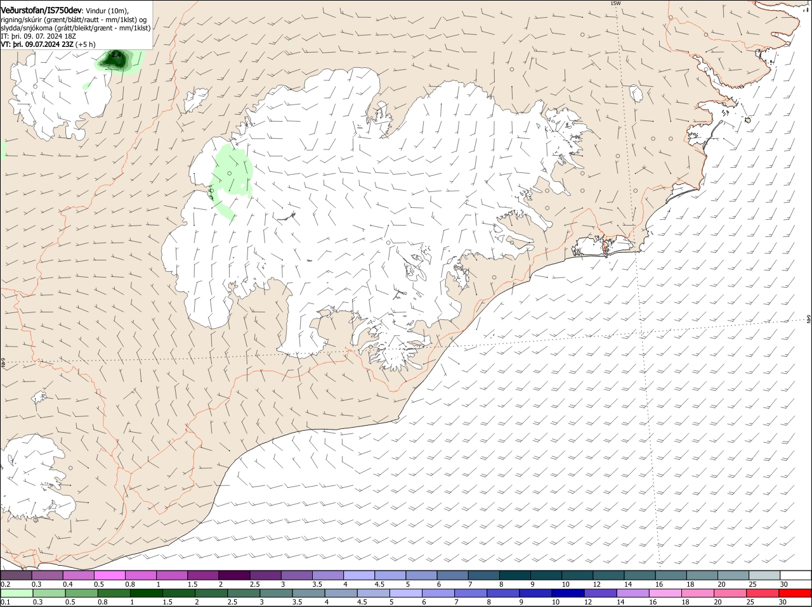The width and height of the screenshot is (812, 607).
Task: Select the darkest green rain swatch between 1 and 1.5
Action: (146, 593)
